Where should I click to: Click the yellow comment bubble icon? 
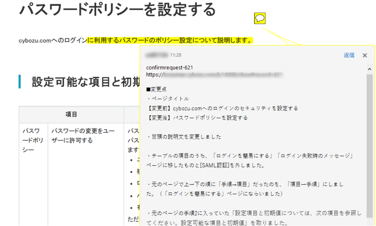260,19
